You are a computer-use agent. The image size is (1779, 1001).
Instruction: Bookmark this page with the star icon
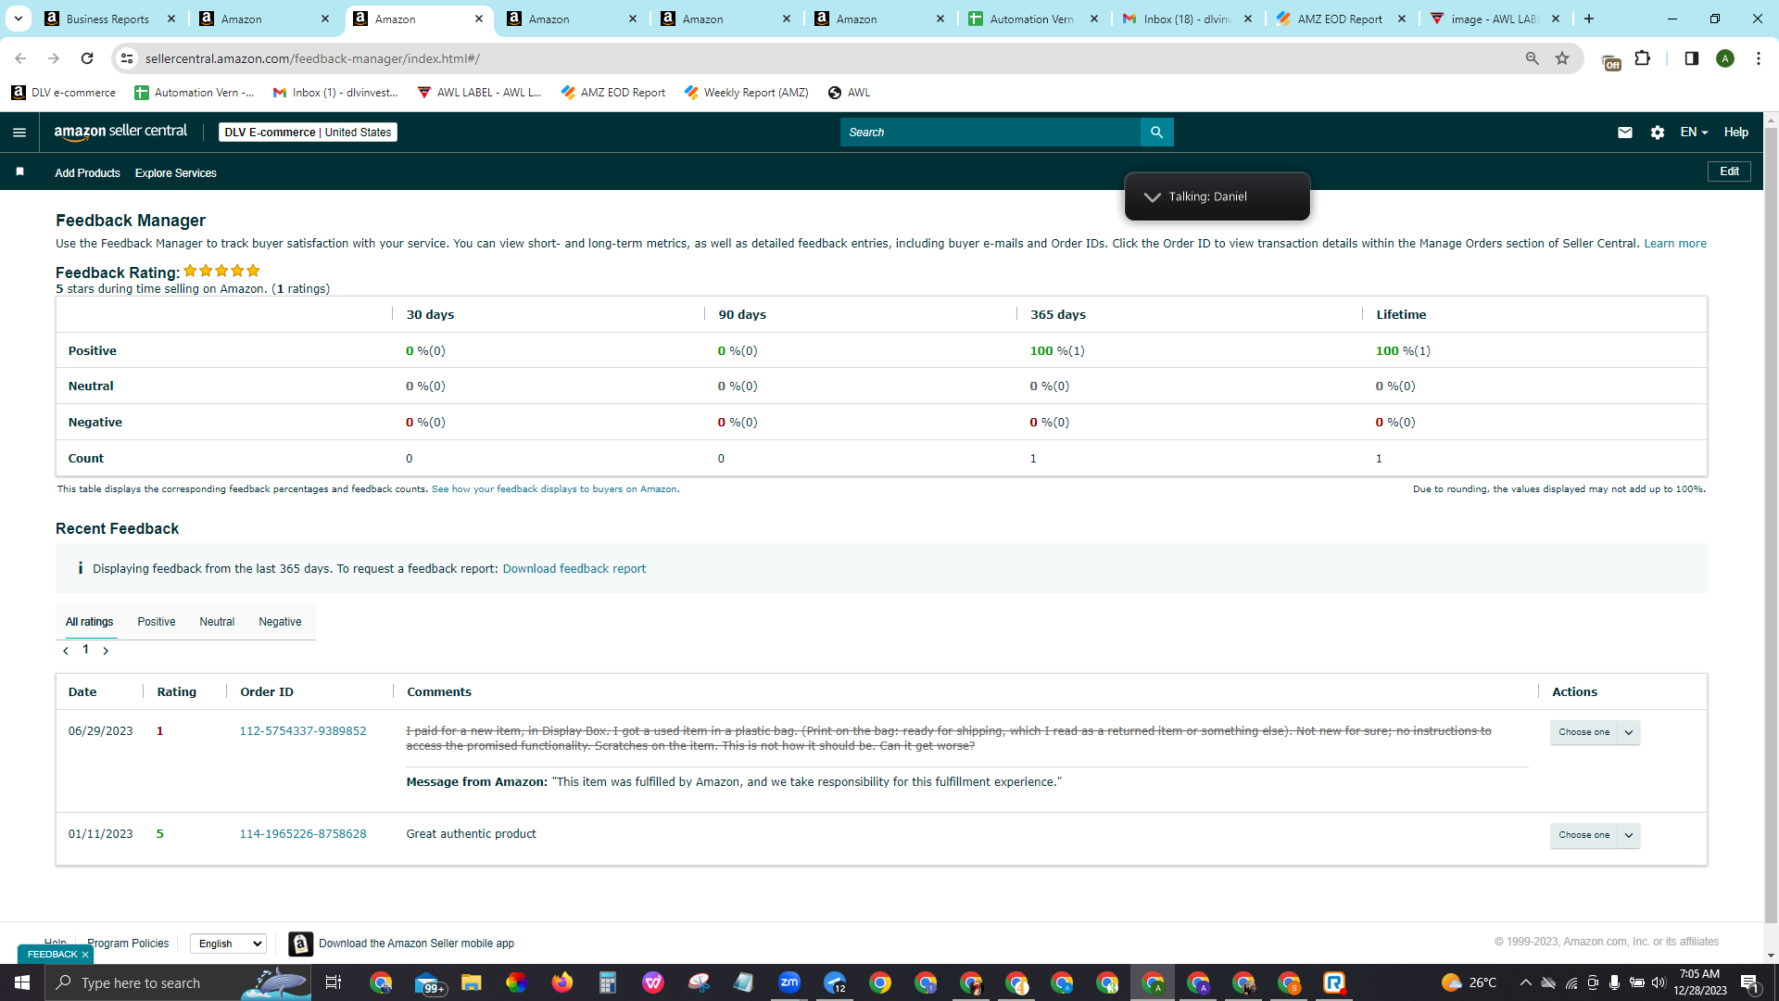pyautogui.click(x=1562, y=58)
